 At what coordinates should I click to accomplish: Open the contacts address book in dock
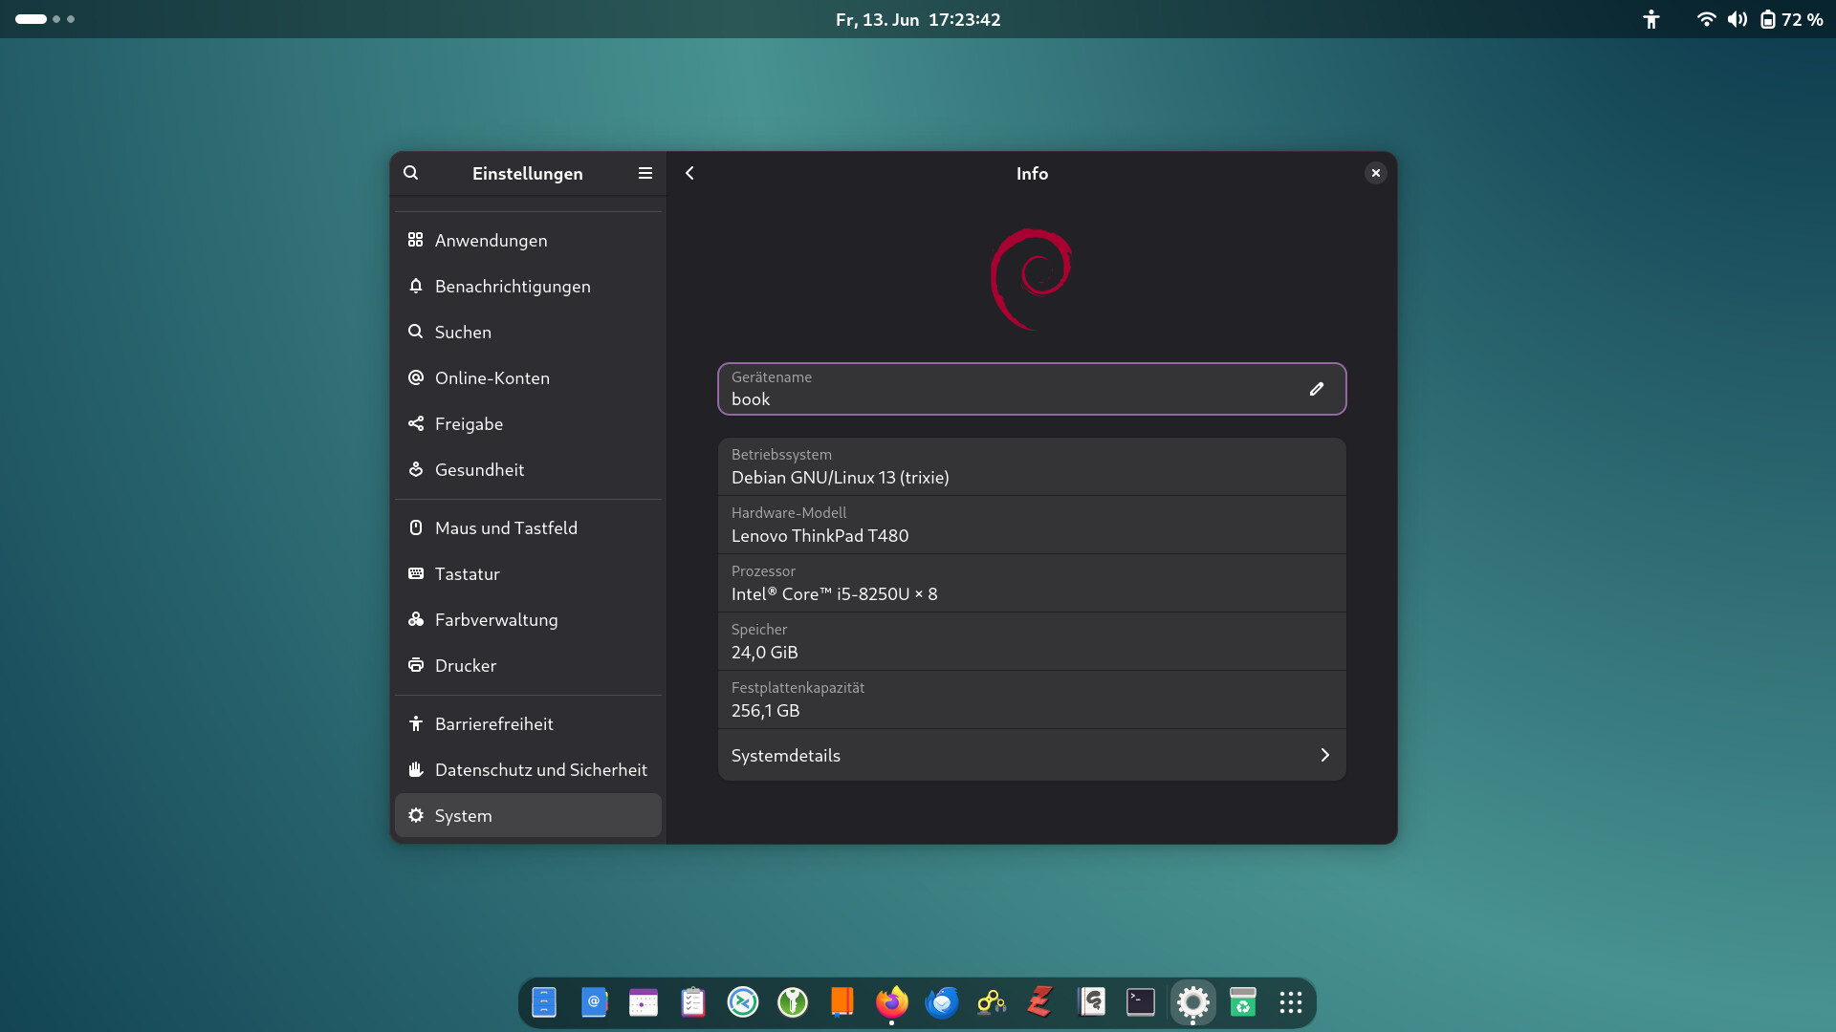click(x=594, y=1001)
